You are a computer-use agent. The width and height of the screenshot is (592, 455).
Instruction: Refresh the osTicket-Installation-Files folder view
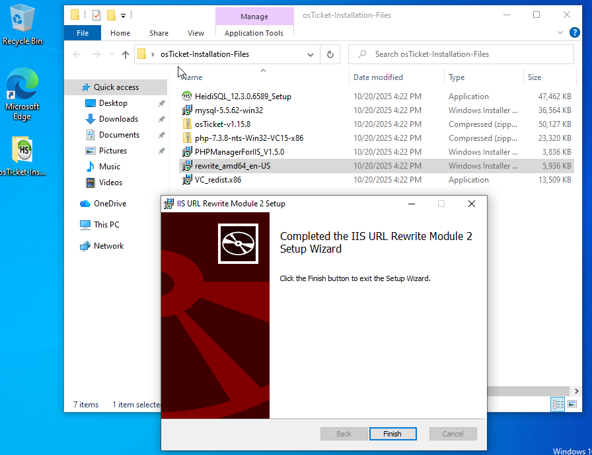click(x=330, y=54)
